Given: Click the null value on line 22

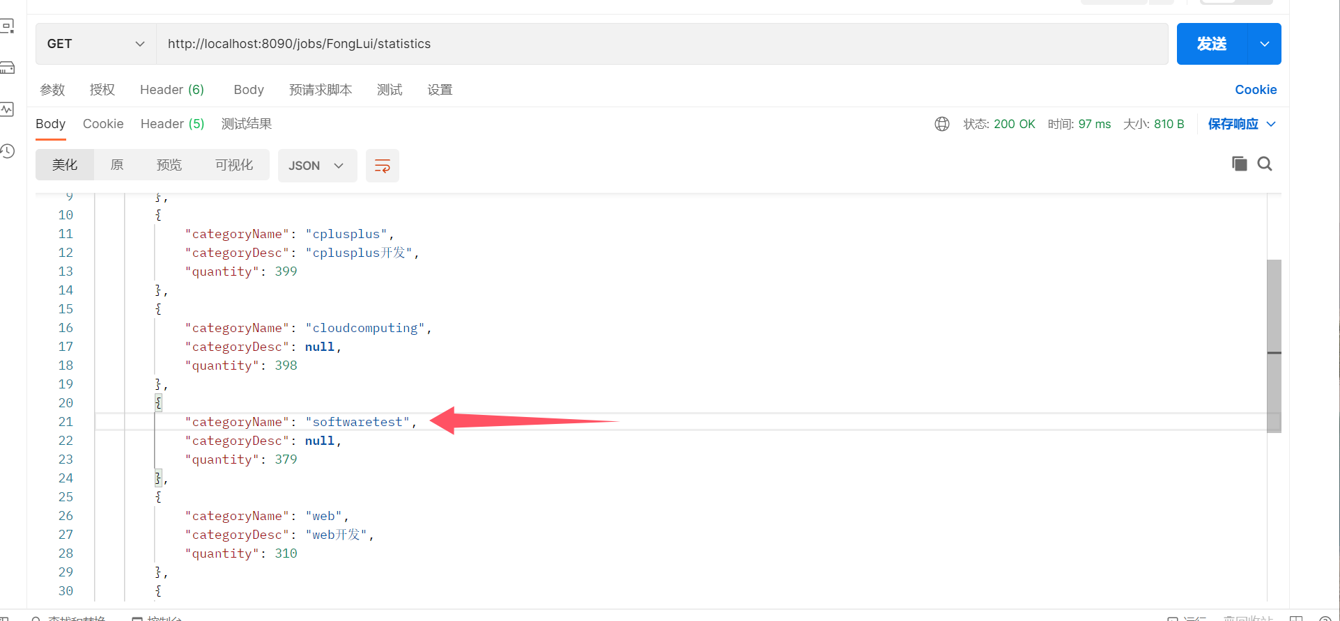Looking at the screenshot, I should click(320, 441).
